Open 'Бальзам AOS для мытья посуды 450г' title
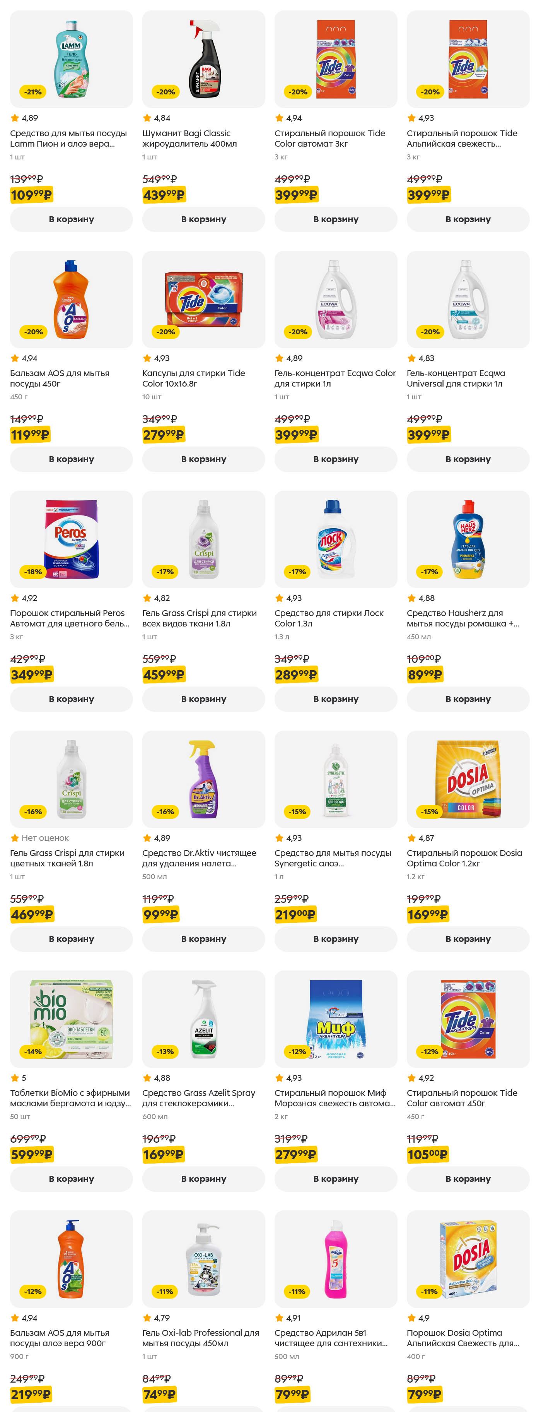This screenshot has width=541, height=1412. (60, 378)
